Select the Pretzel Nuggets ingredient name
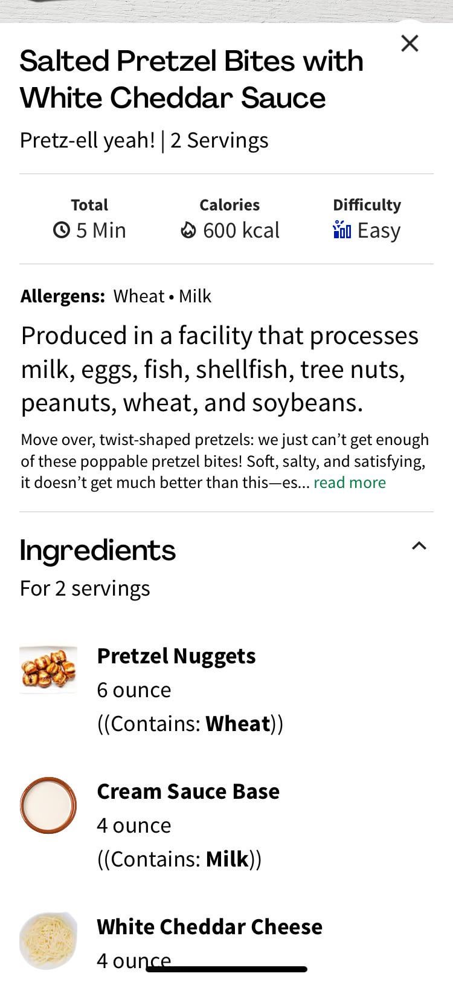Viewport: 453px width, 982px height. 176,656
